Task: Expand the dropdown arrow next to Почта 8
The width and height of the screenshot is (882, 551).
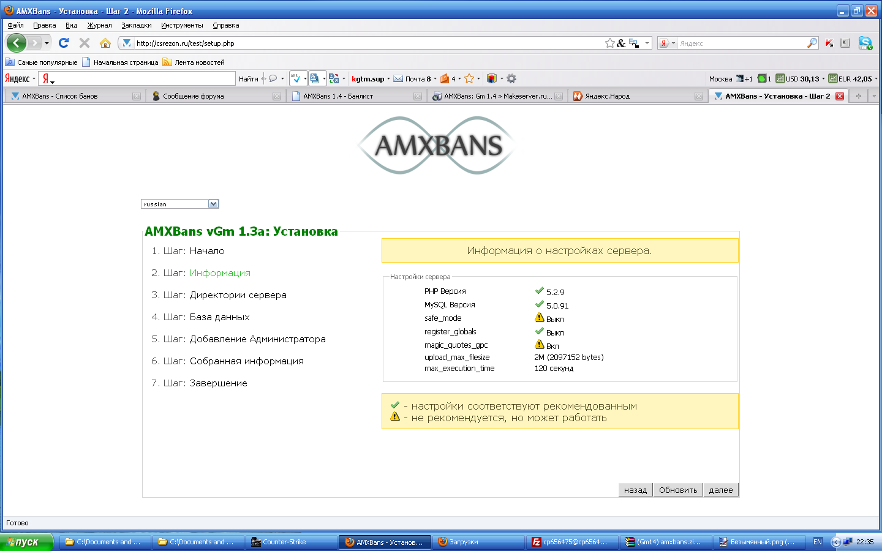Action: (x=435, y=78)
